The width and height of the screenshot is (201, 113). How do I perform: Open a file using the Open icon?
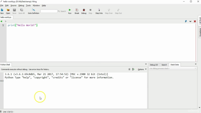pyautogui.click(x=8, y=11)
